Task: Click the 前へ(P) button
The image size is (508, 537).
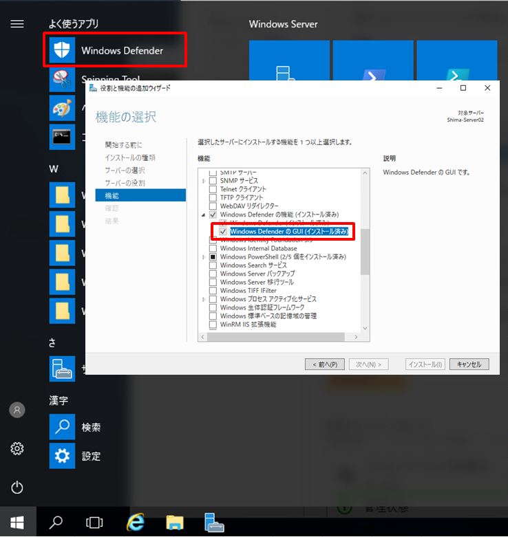Action: tap(325, 364)
